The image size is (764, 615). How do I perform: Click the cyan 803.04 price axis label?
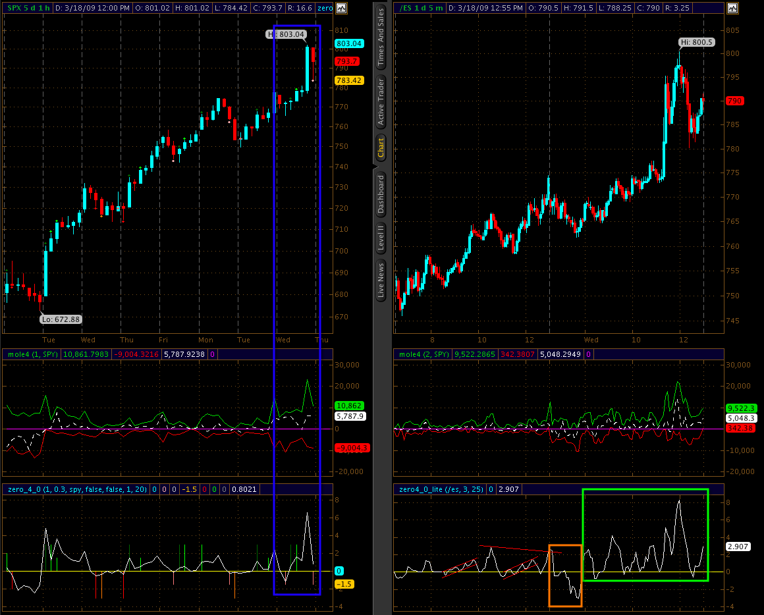click(x=349, y=43)
